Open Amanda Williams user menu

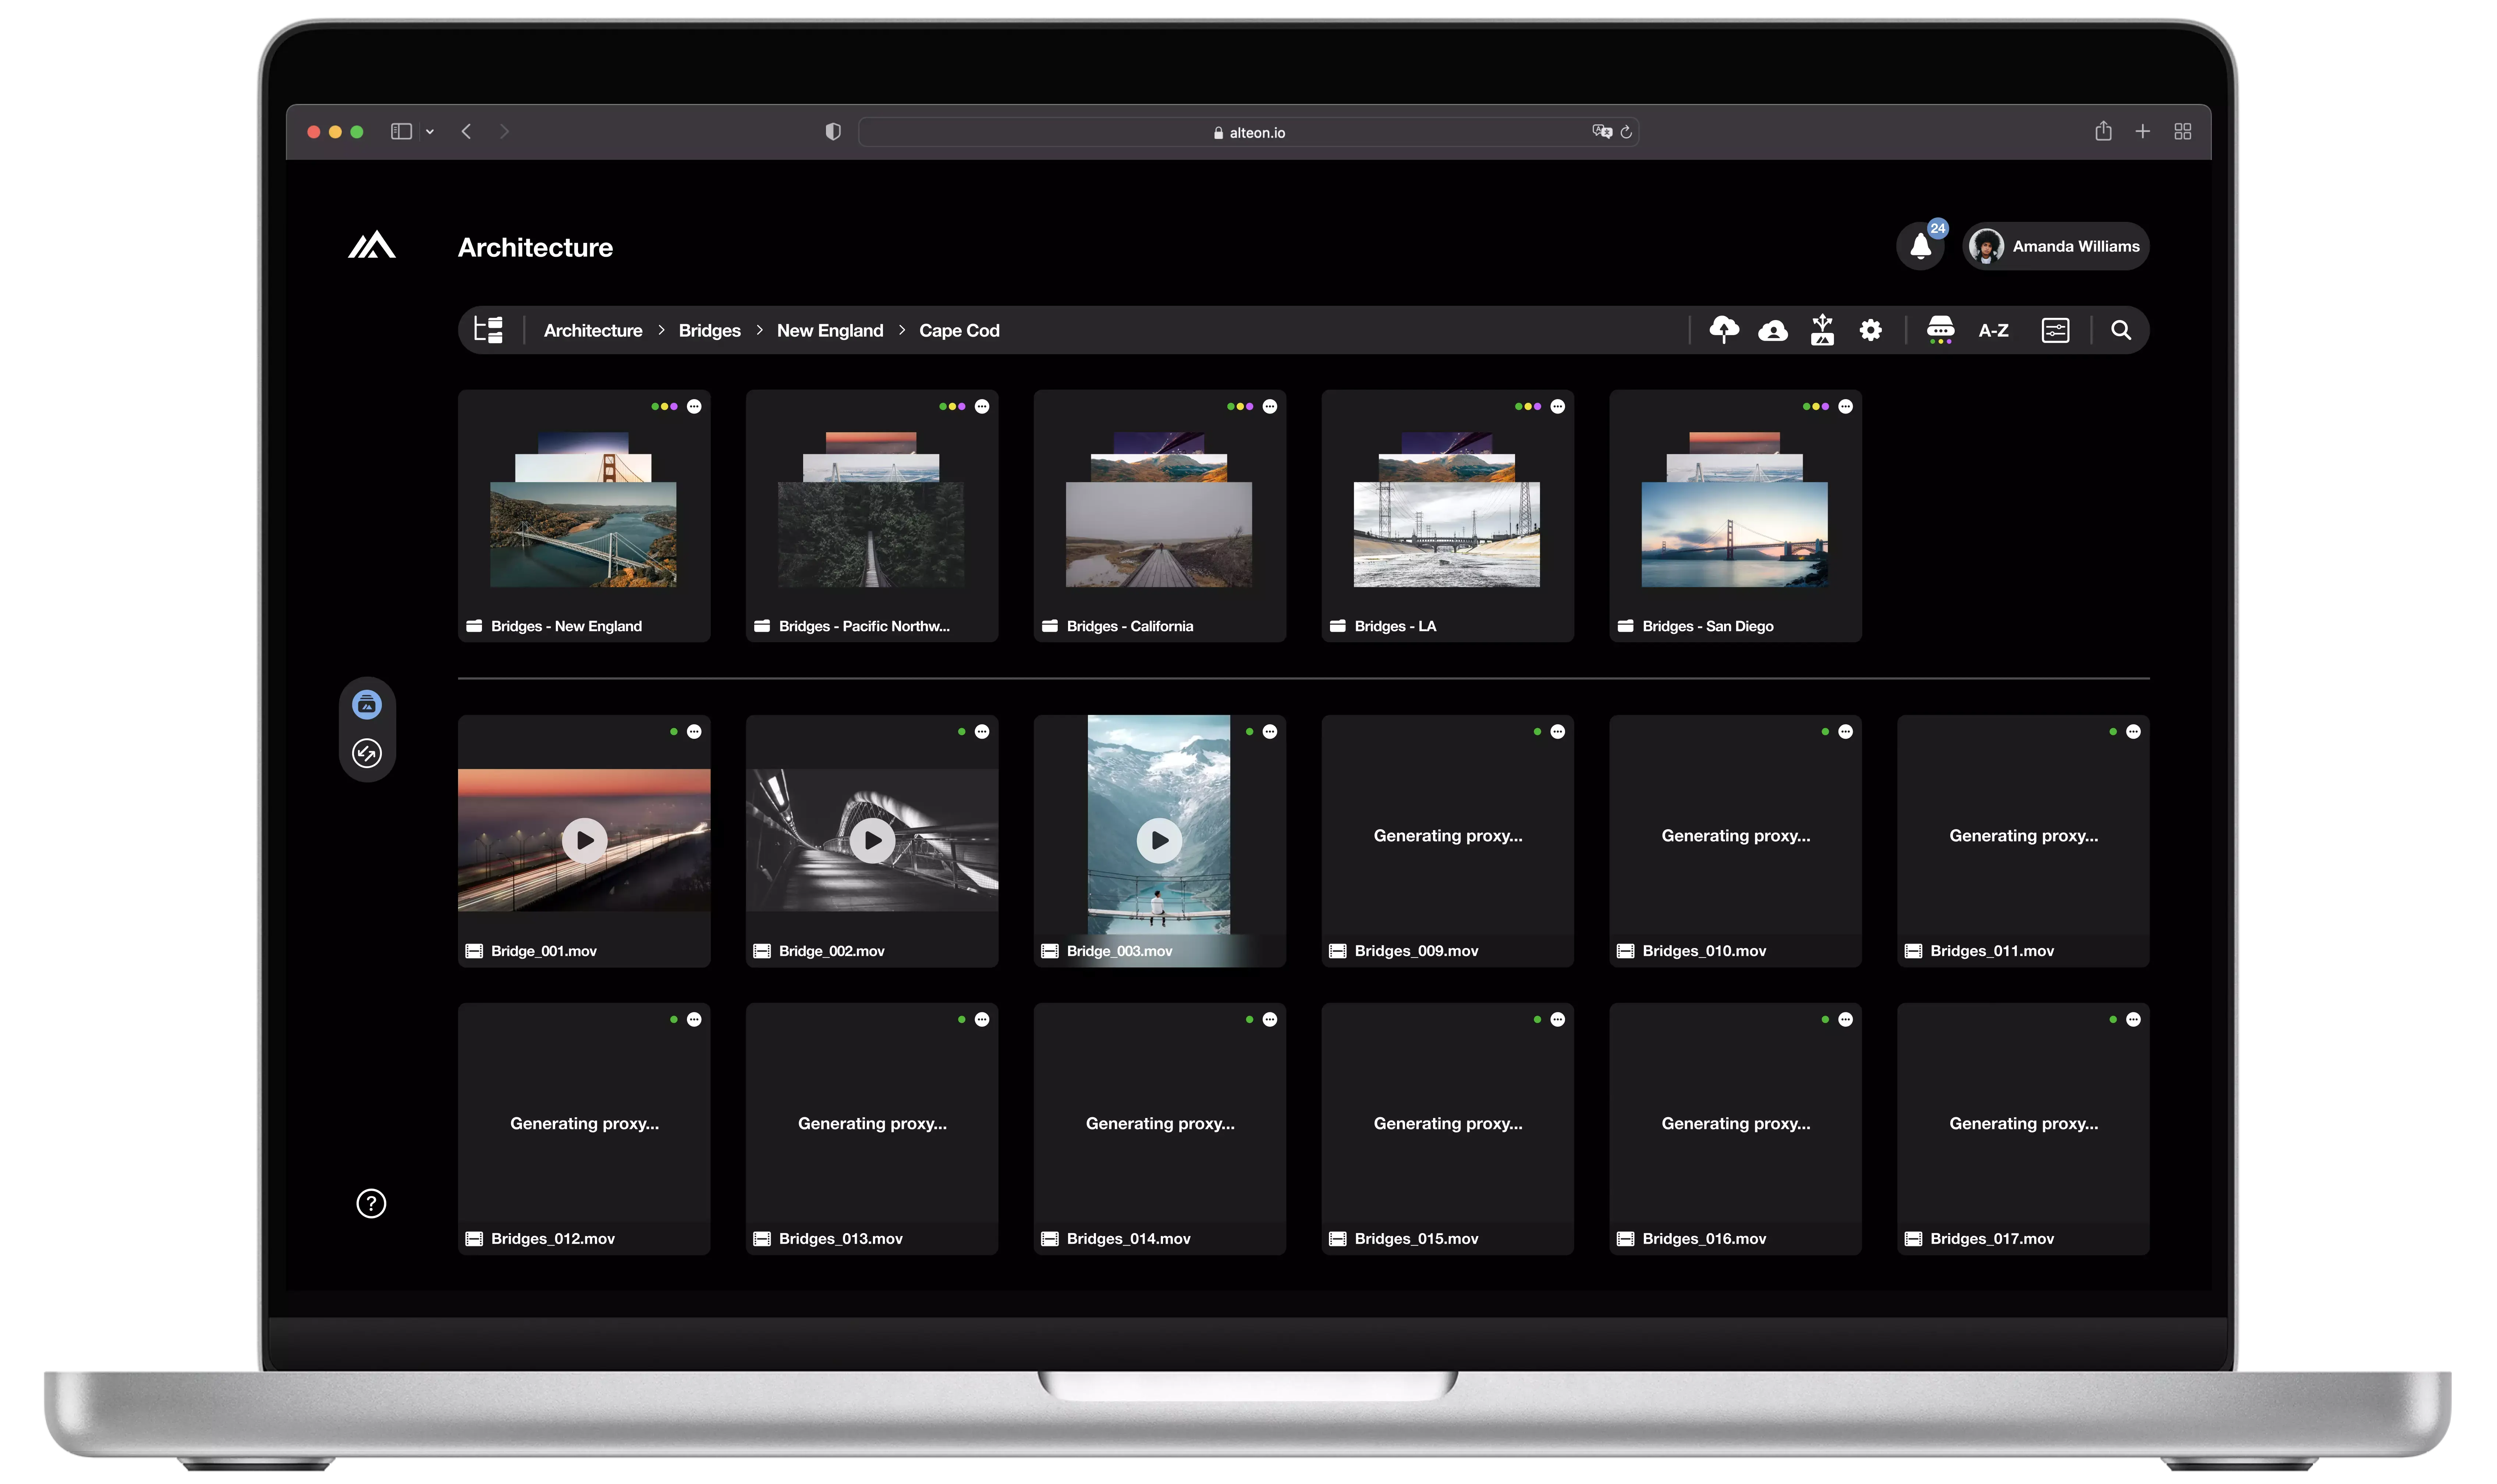[2055, 246]
